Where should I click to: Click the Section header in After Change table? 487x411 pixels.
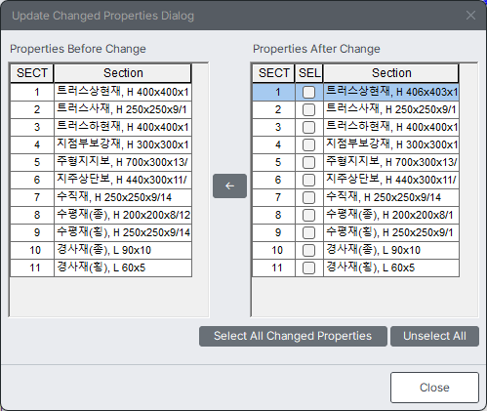coord(391,73)
